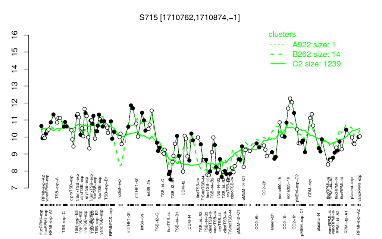The height and width of the screenshot is (239, 382).
Task: Select legend entry 'A922 size: 1'
Action: point(314,45)
